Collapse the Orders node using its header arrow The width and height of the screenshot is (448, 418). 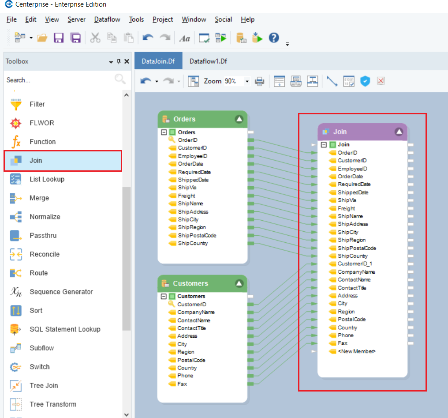pos(239,119)
